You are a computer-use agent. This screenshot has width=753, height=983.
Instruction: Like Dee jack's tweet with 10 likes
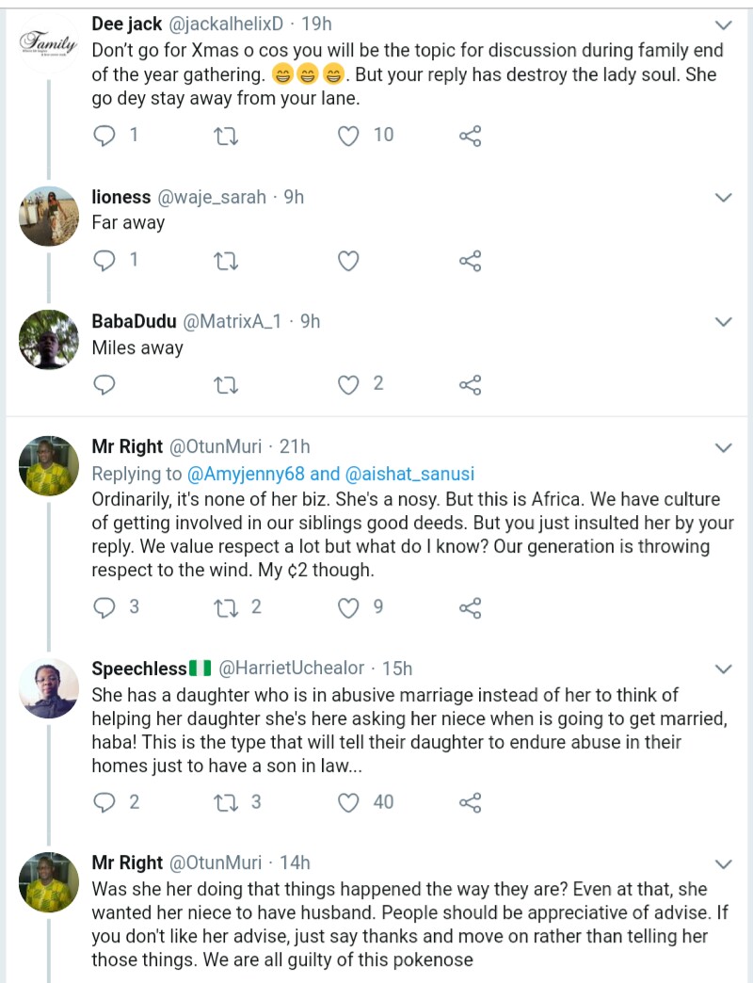click(349, 136)
